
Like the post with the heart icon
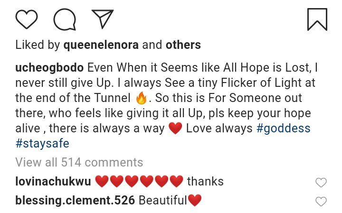click(x=27, y=19)
